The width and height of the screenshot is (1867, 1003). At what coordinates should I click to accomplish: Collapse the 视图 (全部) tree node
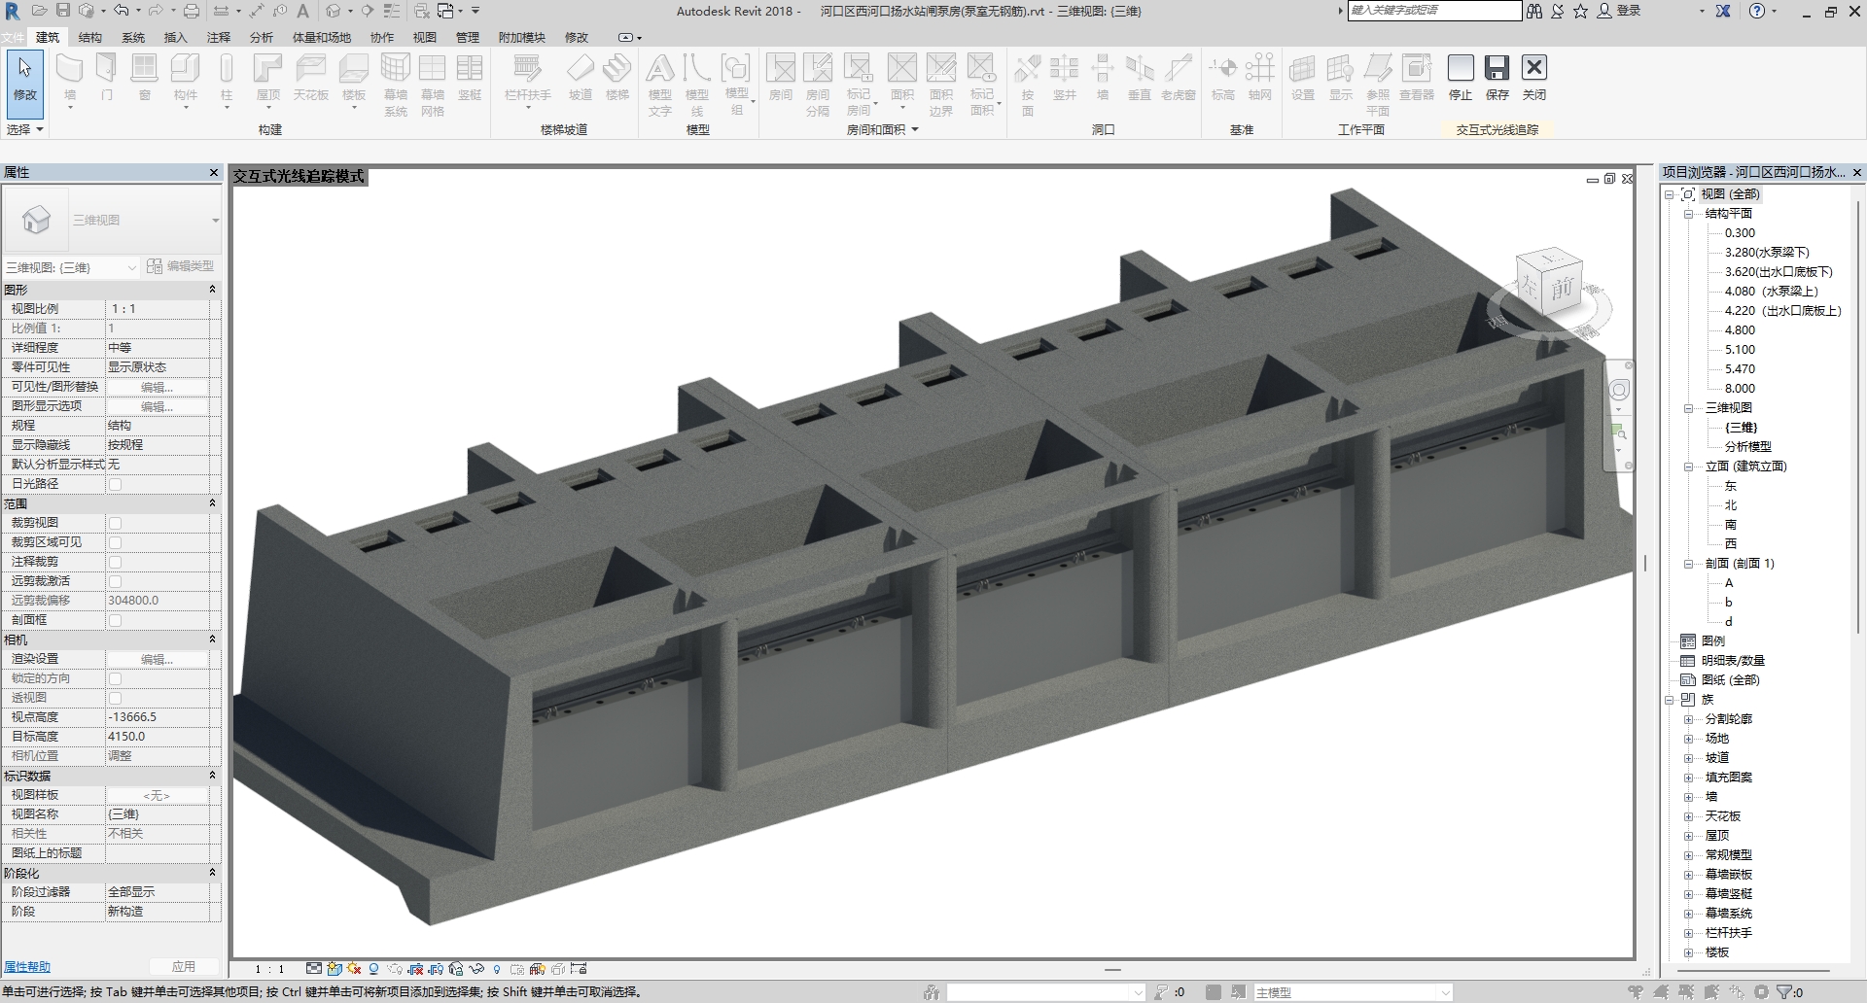tap(1670, 193)
